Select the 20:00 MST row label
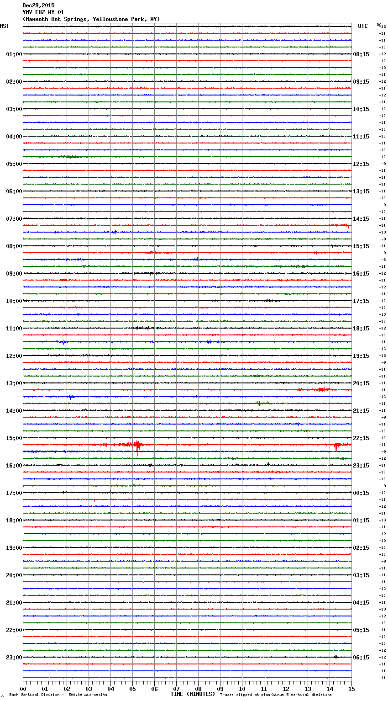The image size is (388, 701). point(14,575)
